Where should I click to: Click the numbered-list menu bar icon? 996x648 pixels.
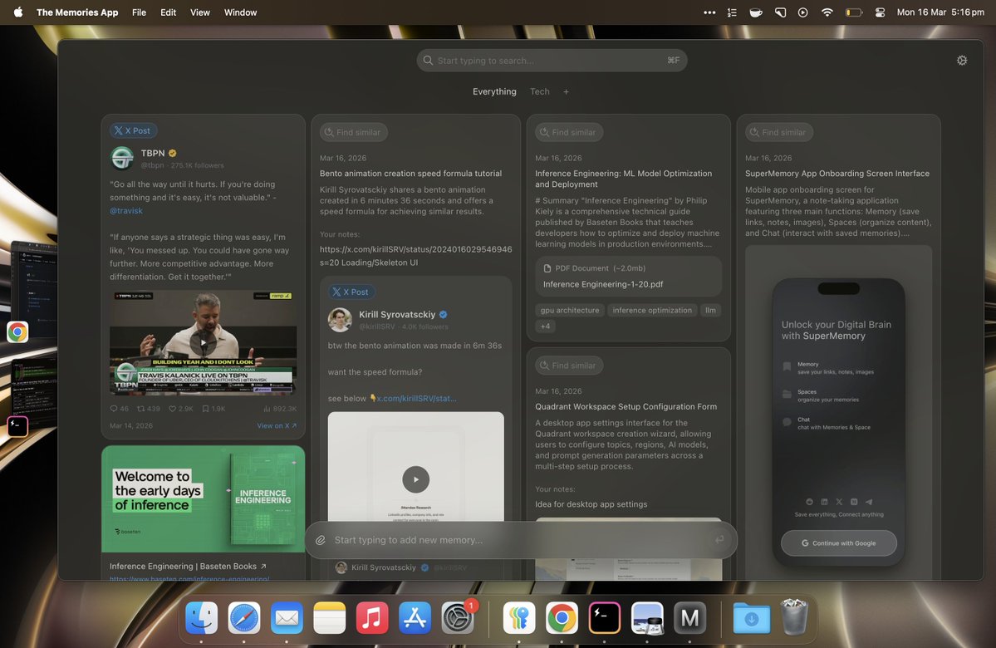click(x=732, y=12)
